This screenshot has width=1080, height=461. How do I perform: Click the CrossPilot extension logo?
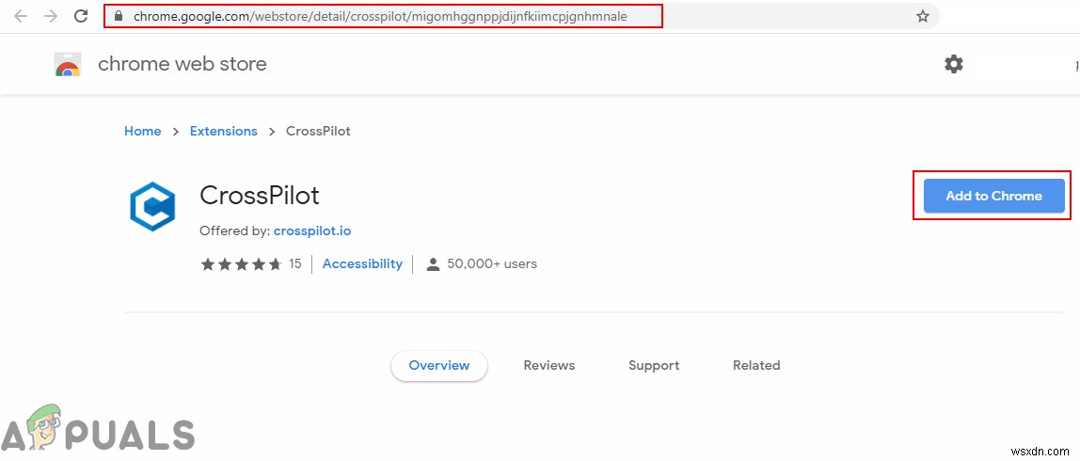tap(152, 206)
